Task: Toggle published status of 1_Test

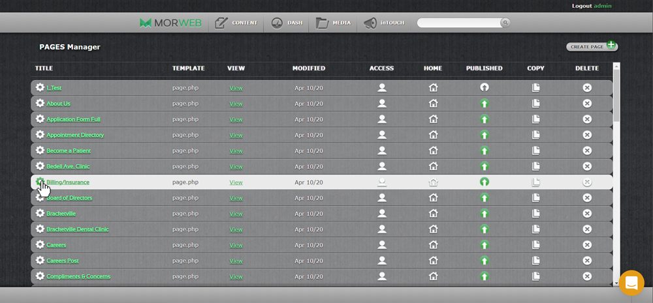Action: click(484, 88)
